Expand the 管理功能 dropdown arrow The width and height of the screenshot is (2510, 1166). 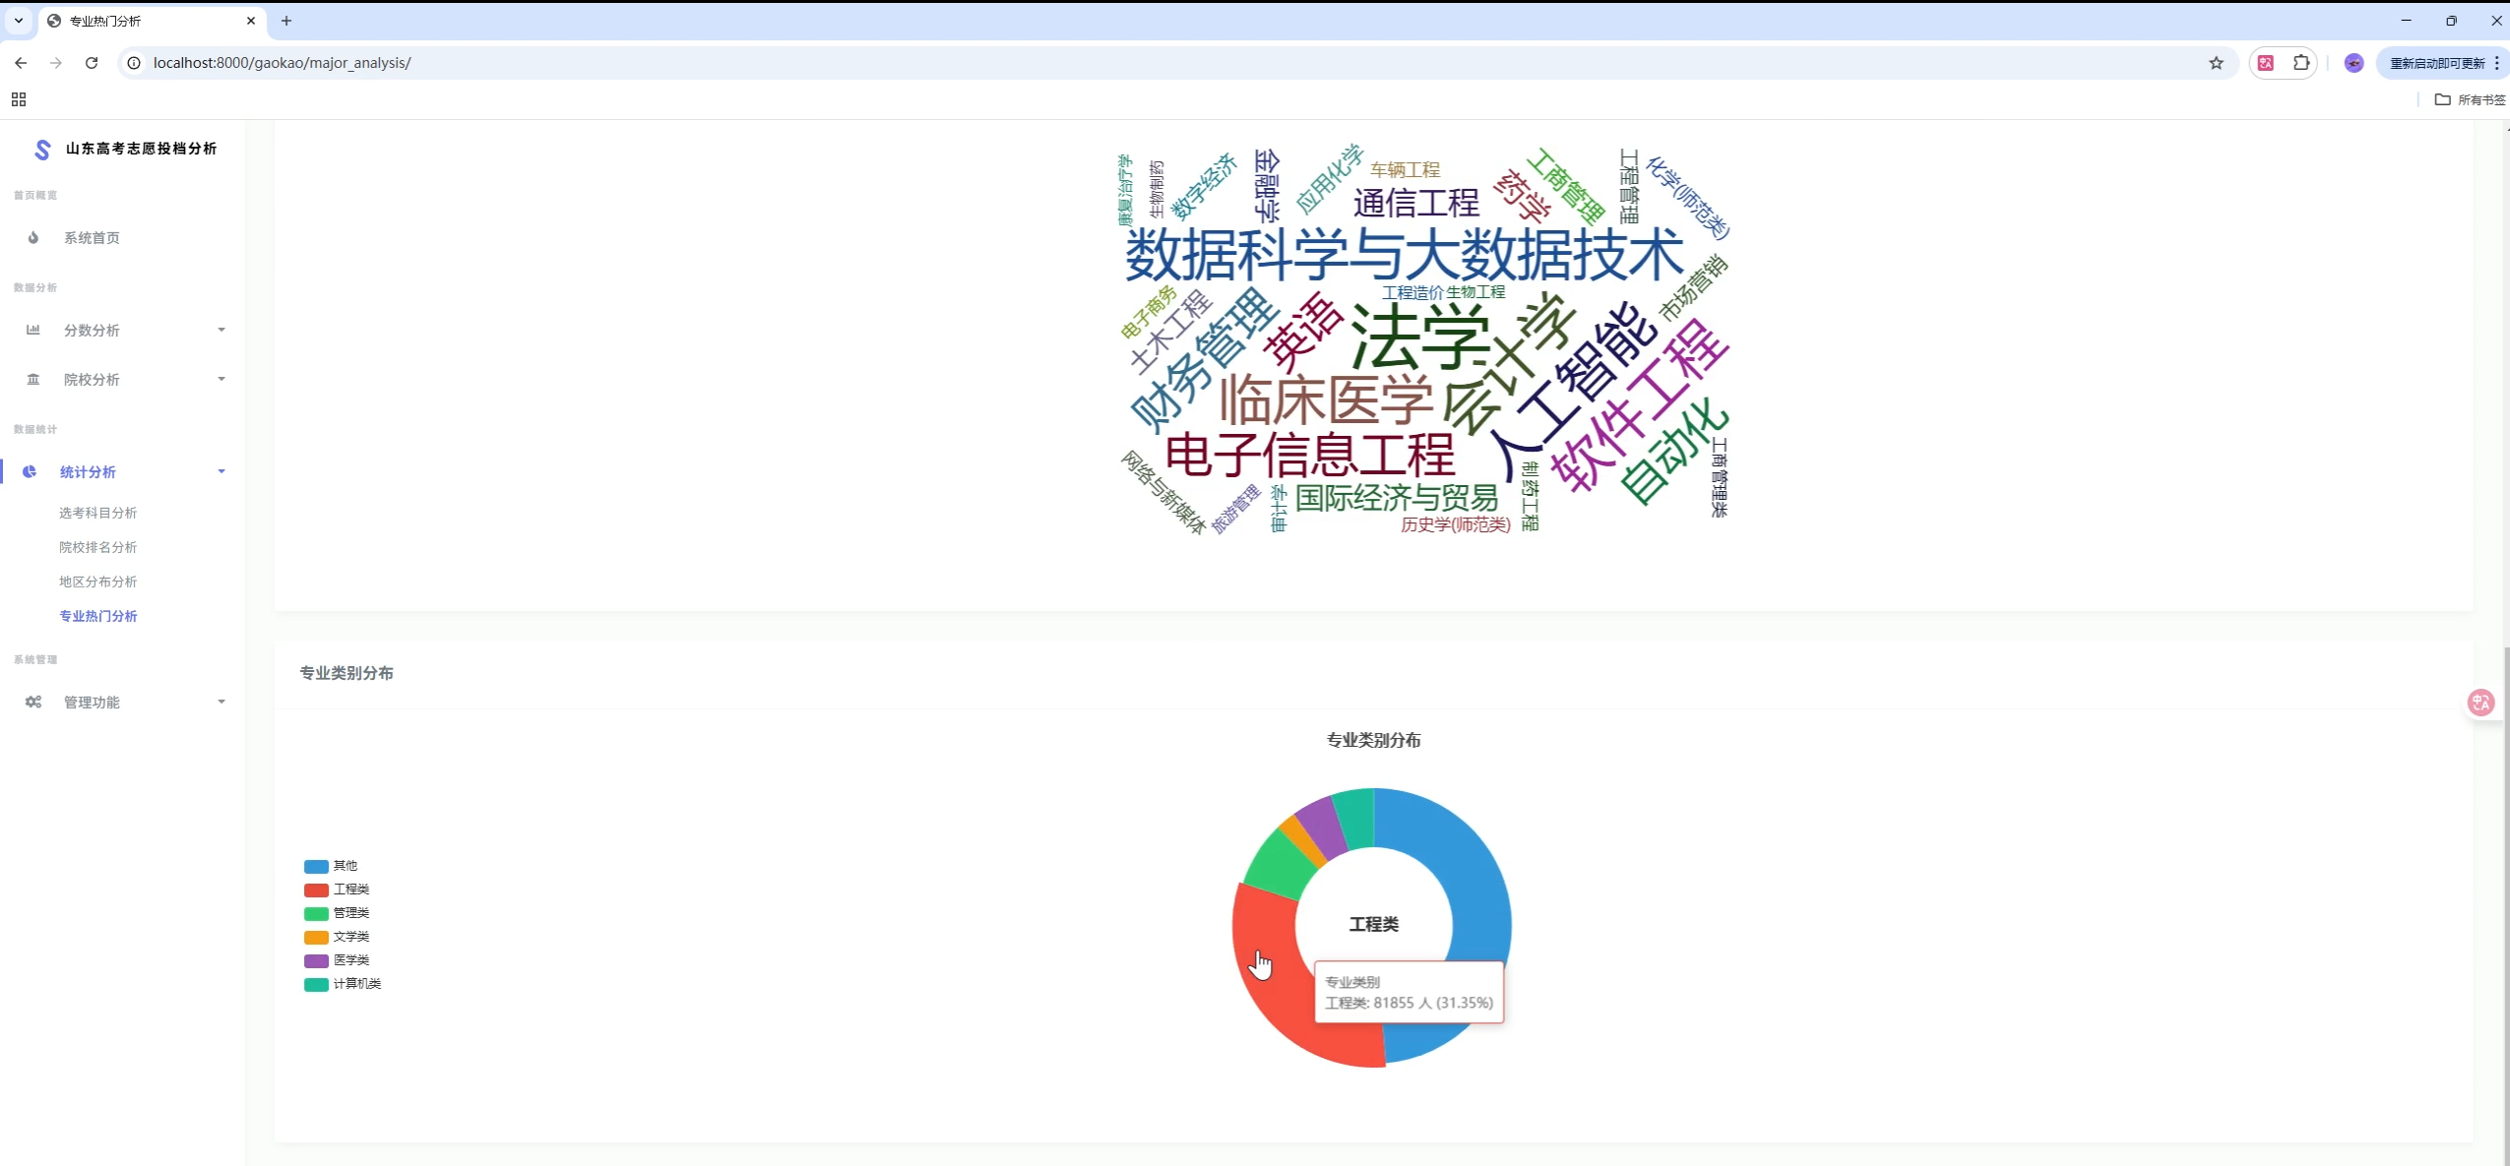(x=221, y=702)
